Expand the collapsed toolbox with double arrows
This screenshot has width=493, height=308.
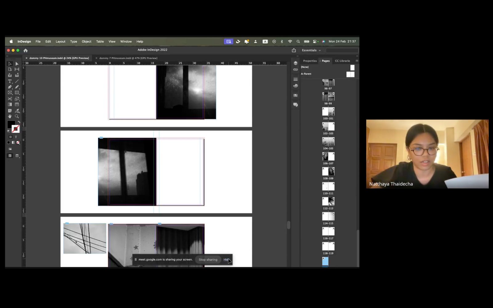pos(7,56)
